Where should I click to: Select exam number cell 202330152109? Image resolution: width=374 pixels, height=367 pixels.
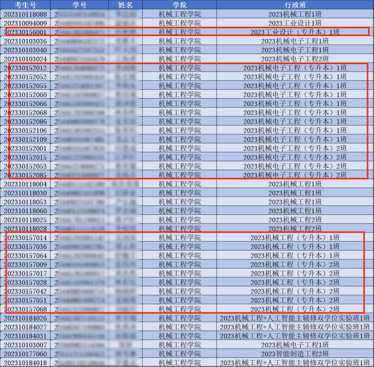pyautogui.click(x=25, y=139)
